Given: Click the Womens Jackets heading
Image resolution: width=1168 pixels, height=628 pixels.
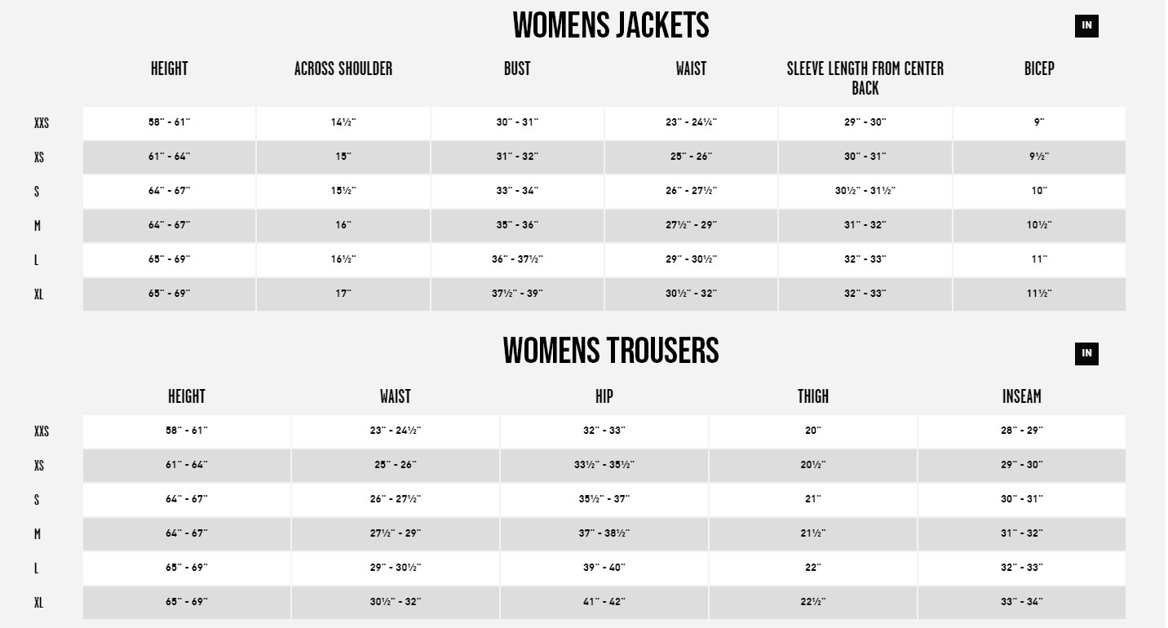Looking at the screenshot, I should (611, 26).
